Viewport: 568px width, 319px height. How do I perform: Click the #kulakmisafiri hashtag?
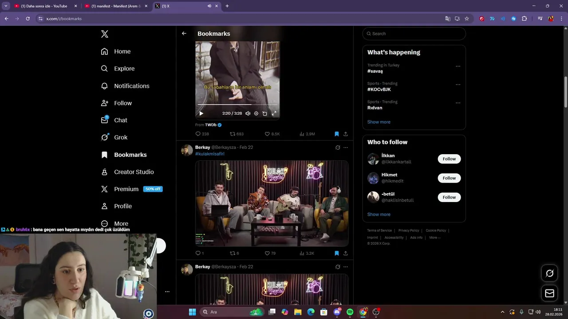[x=210, y=154]
